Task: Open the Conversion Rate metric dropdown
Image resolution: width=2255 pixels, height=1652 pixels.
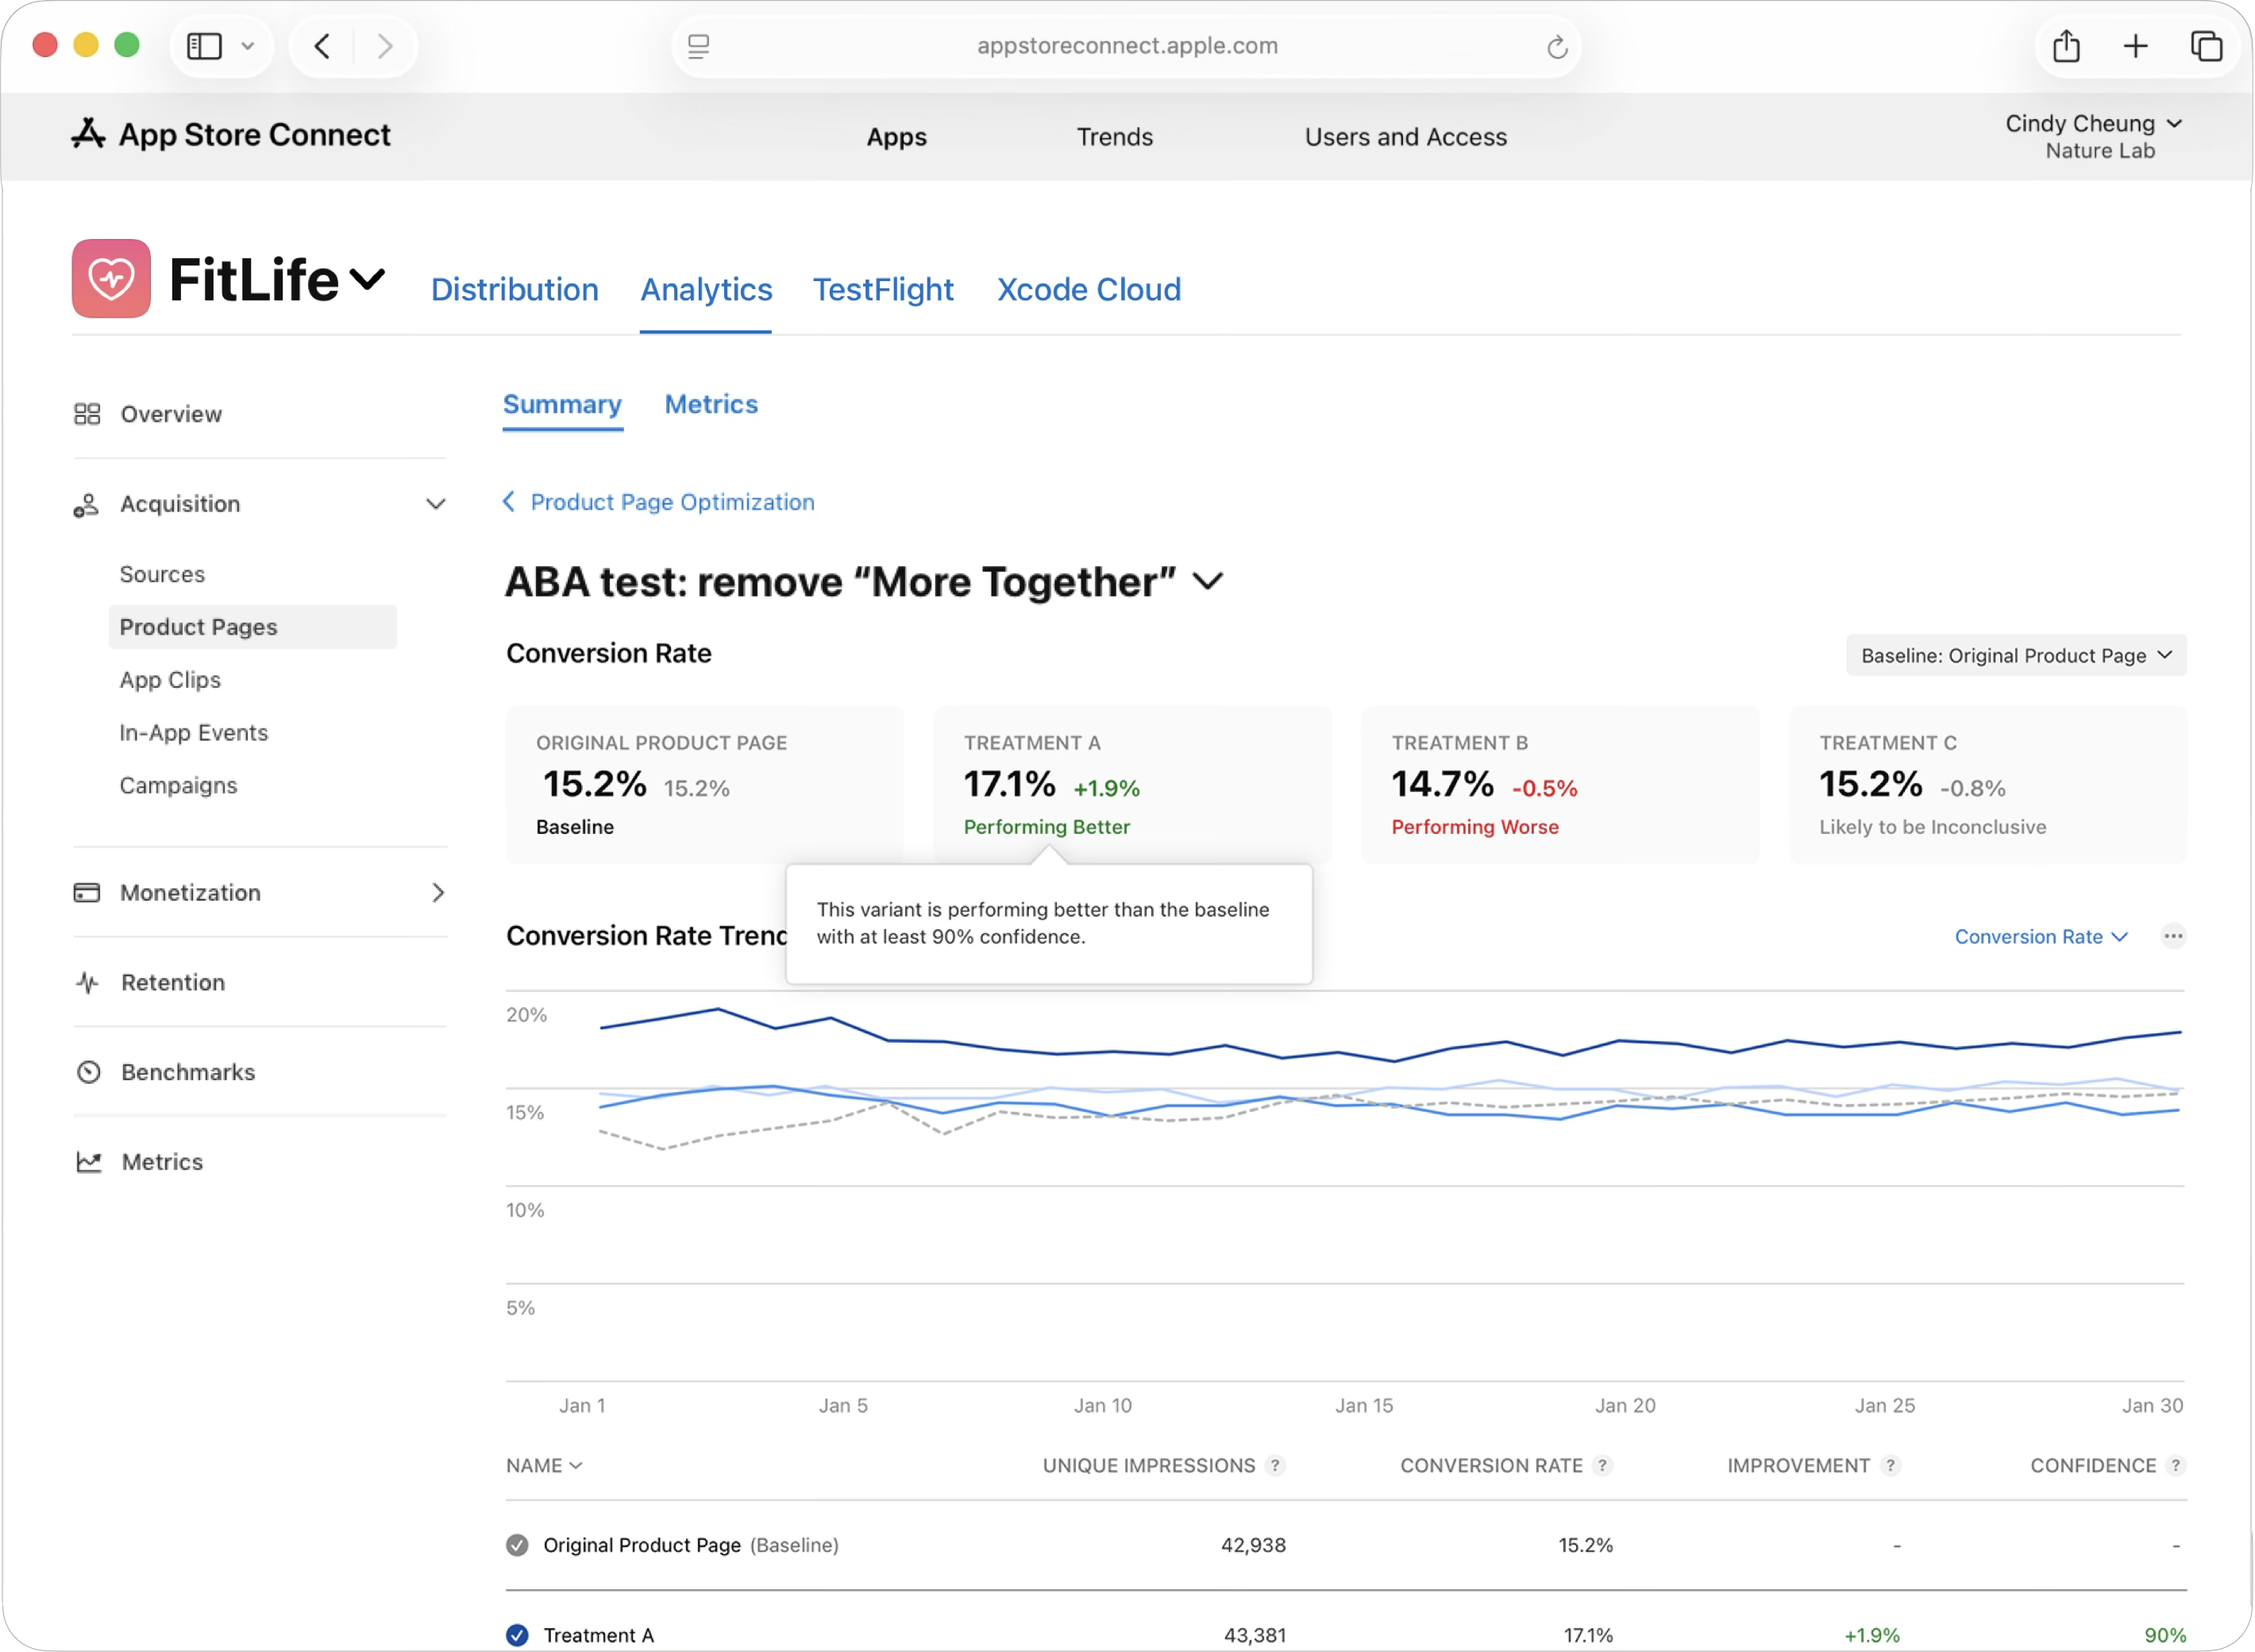Action: pos(2040,936)
